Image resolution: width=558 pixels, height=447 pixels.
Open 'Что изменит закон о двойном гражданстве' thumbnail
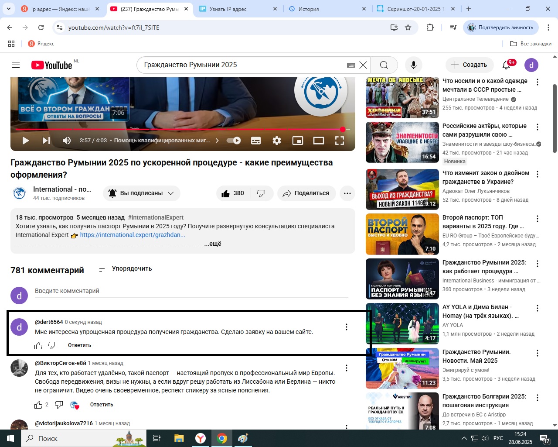click(x=402, y=189)
